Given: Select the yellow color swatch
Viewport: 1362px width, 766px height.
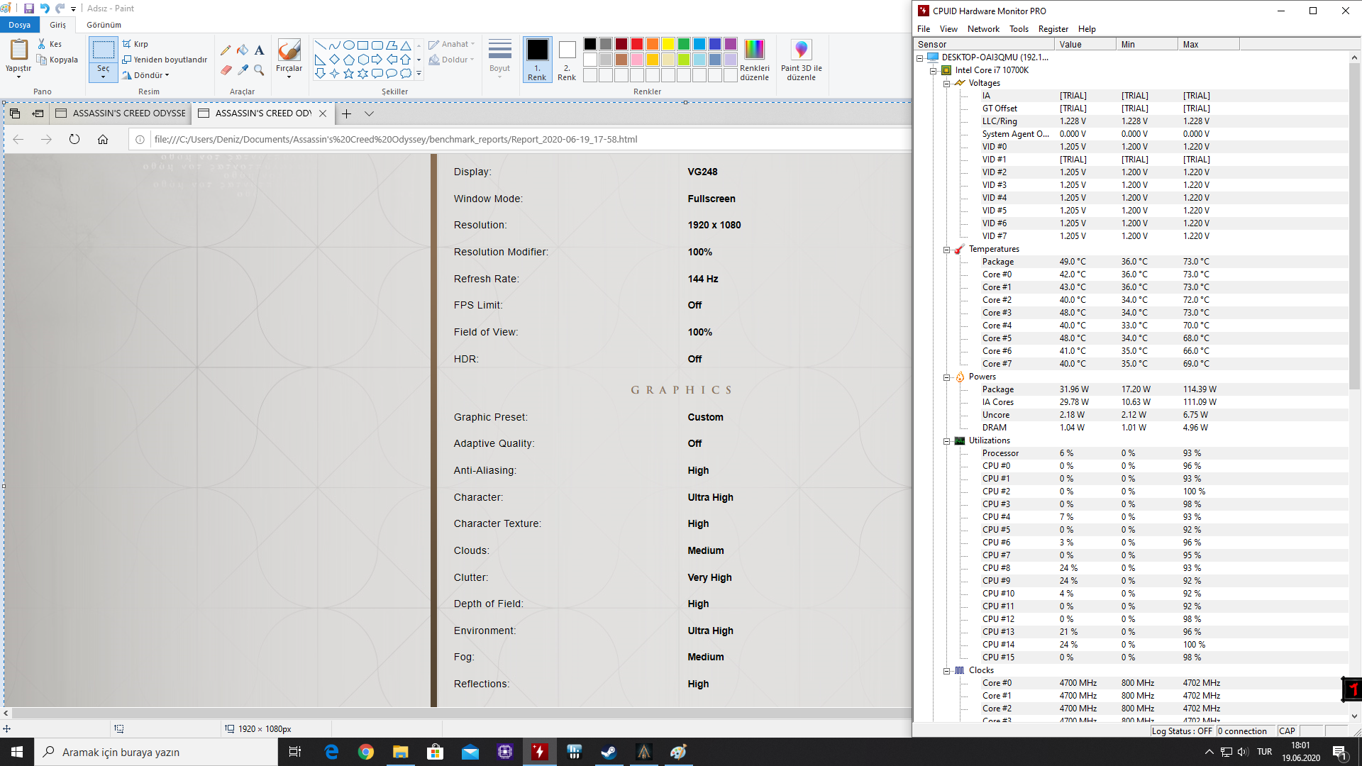Looking at the screenshot, I should (x=668, y=44).
